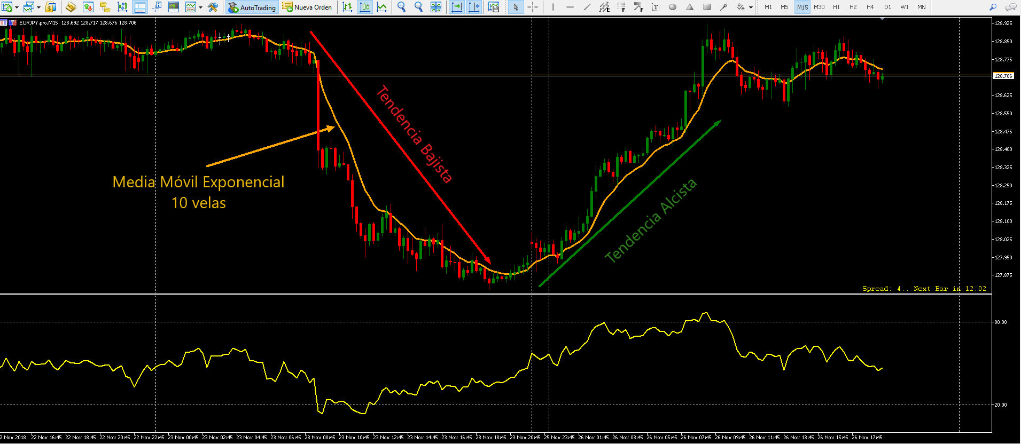Zoom out of the chart
1021x444 pixels.
pyautogui.click(x=418, y=7)
